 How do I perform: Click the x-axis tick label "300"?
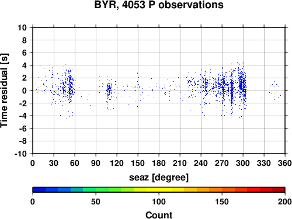(243, 163)
